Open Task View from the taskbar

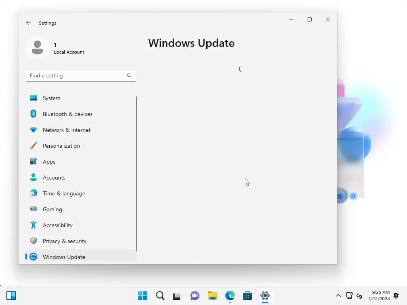177,295
